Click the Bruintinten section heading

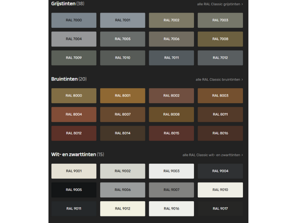64,79
